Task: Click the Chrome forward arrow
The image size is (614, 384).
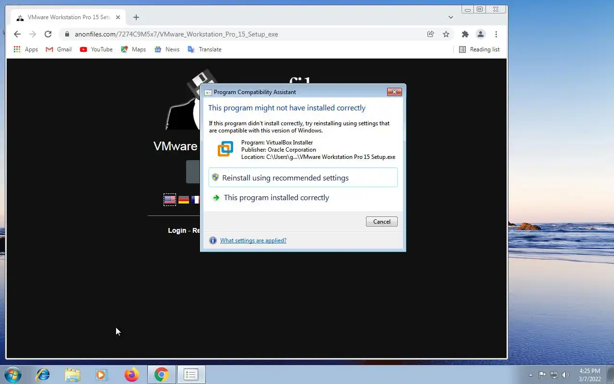Action: pos(33,34)
